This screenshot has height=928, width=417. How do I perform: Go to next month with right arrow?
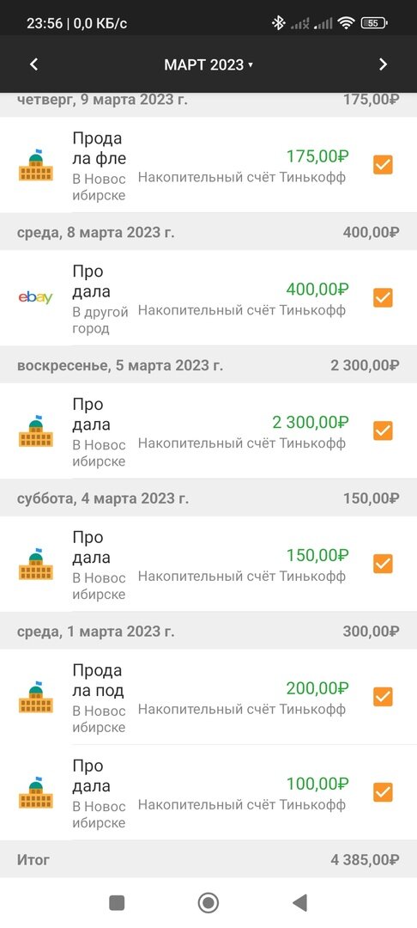[384, 64]
